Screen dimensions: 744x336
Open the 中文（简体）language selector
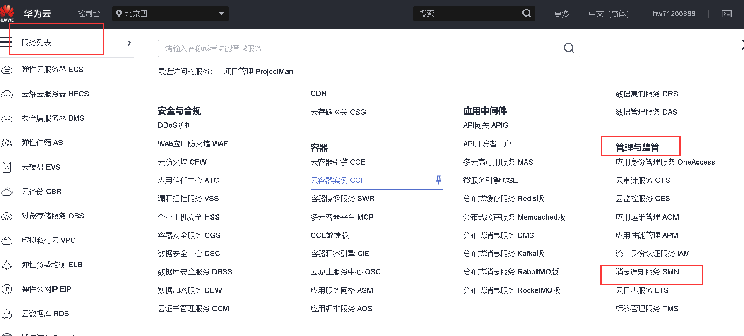[609, 14]
